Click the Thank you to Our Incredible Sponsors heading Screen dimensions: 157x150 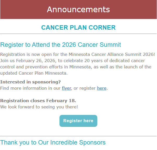(x=53, y=142)
